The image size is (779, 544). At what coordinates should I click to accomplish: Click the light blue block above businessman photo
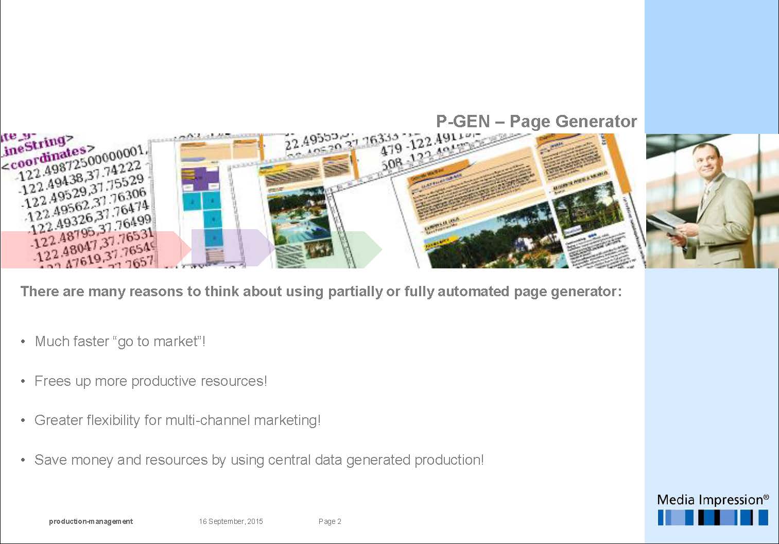coord(712,67)
